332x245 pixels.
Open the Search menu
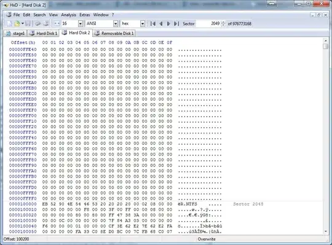point(39,15)
